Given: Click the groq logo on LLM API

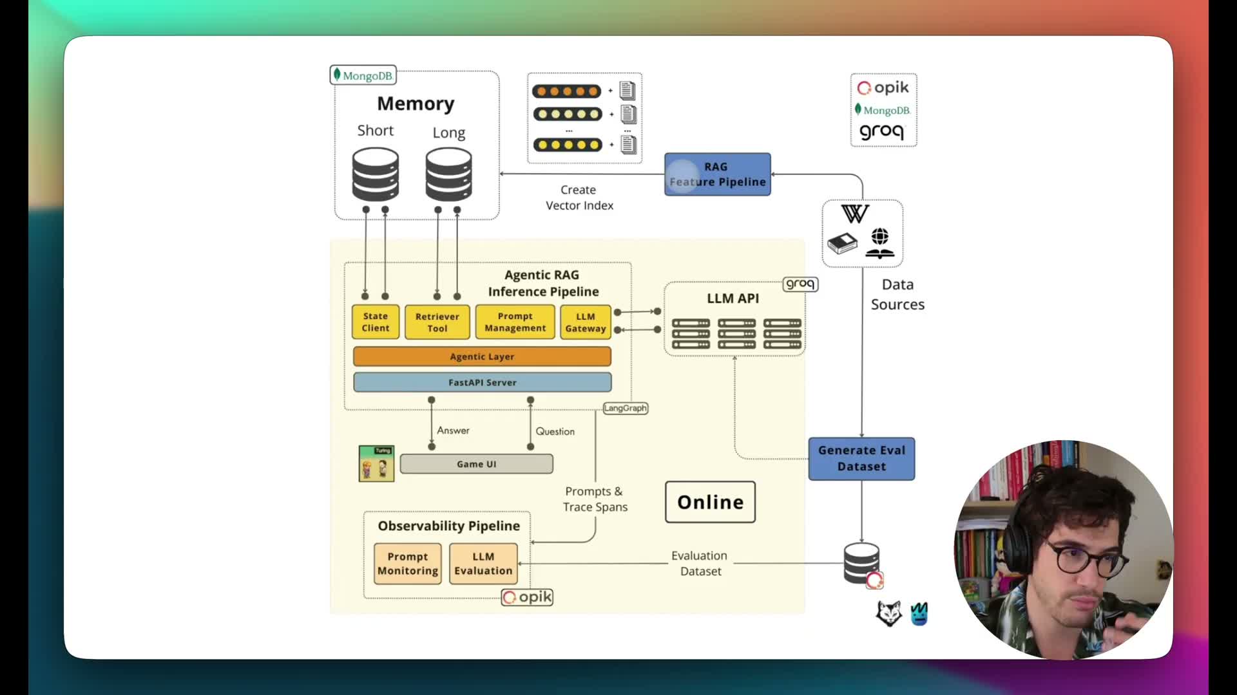Looking at the screenshot, I should [x=800, y=284].
